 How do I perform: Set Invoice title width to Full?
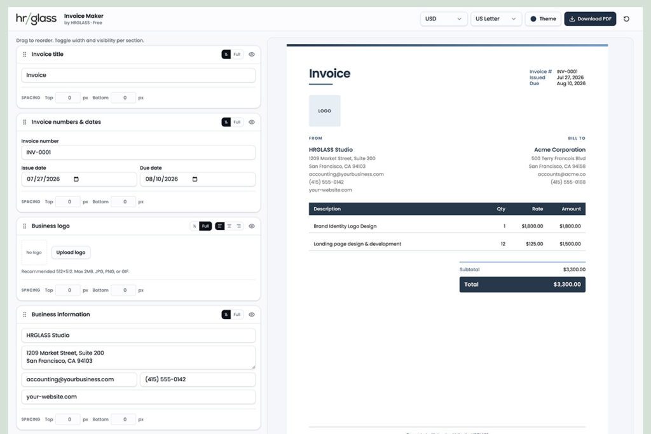coord(236,55)
